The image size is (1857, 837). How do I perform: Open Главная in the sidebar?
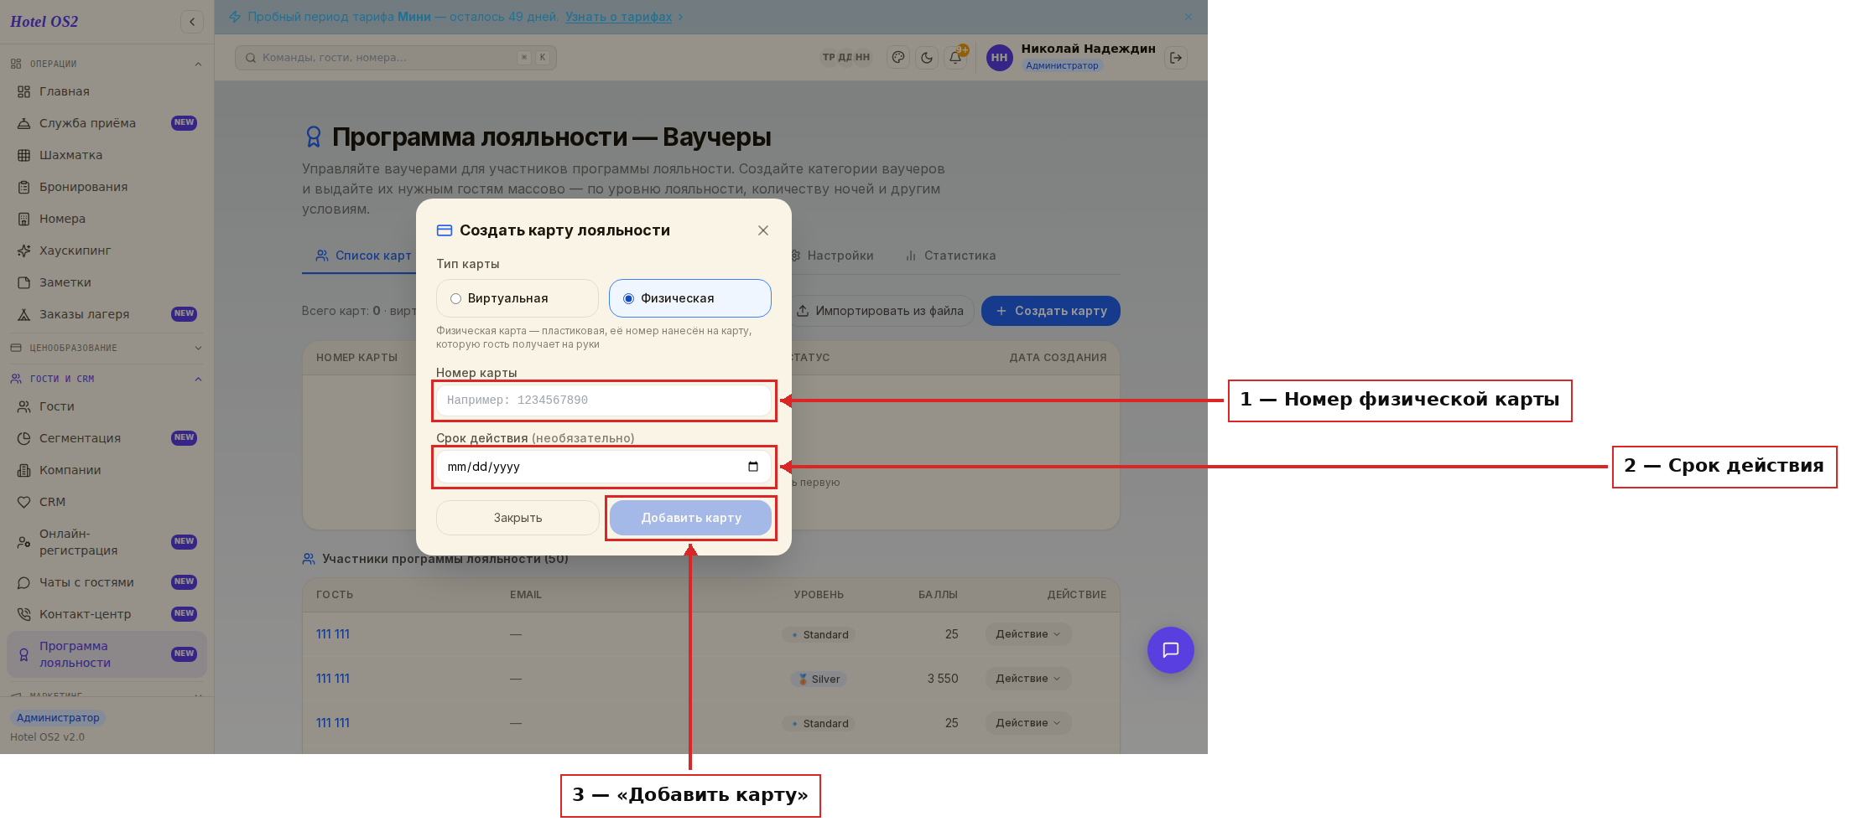[107, 91]
